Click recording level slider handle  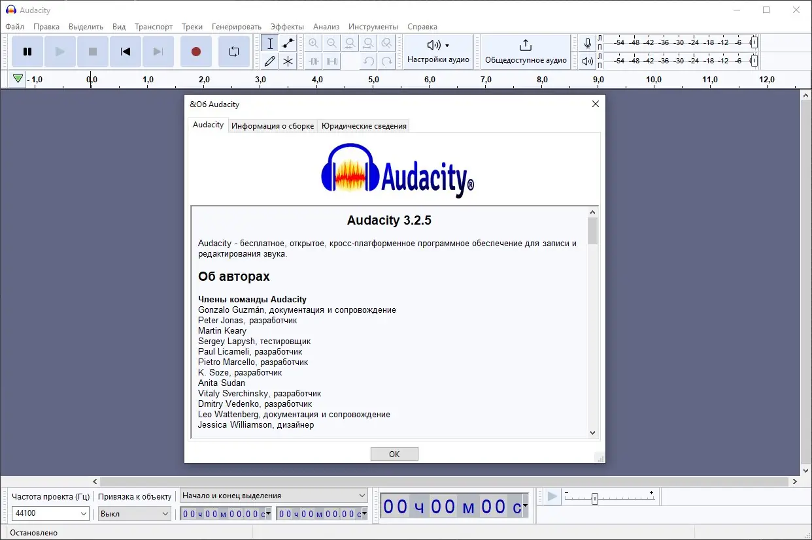coord(754,42)
